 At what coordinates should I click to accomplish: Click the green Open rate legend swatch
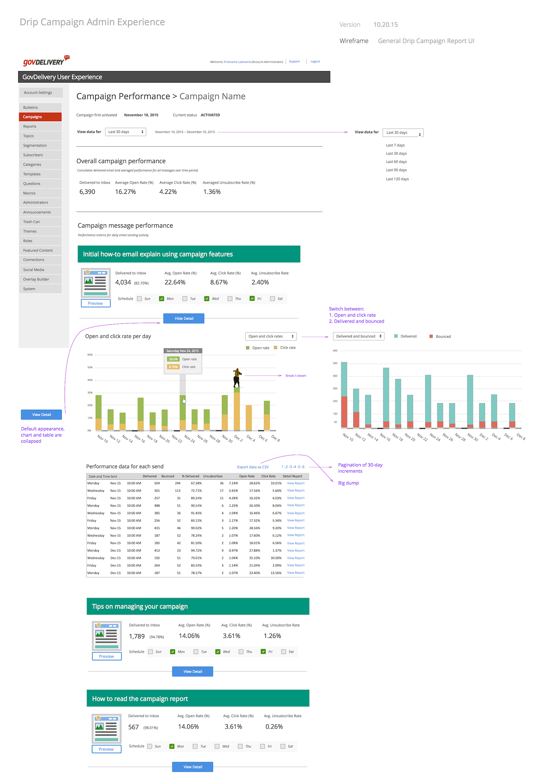point(248,348)
